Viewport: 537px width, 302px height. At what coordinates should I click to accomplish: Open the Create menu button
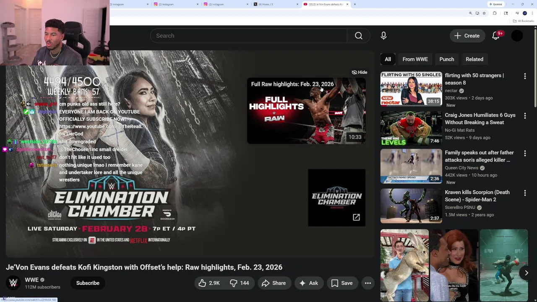tap(467, 36)
